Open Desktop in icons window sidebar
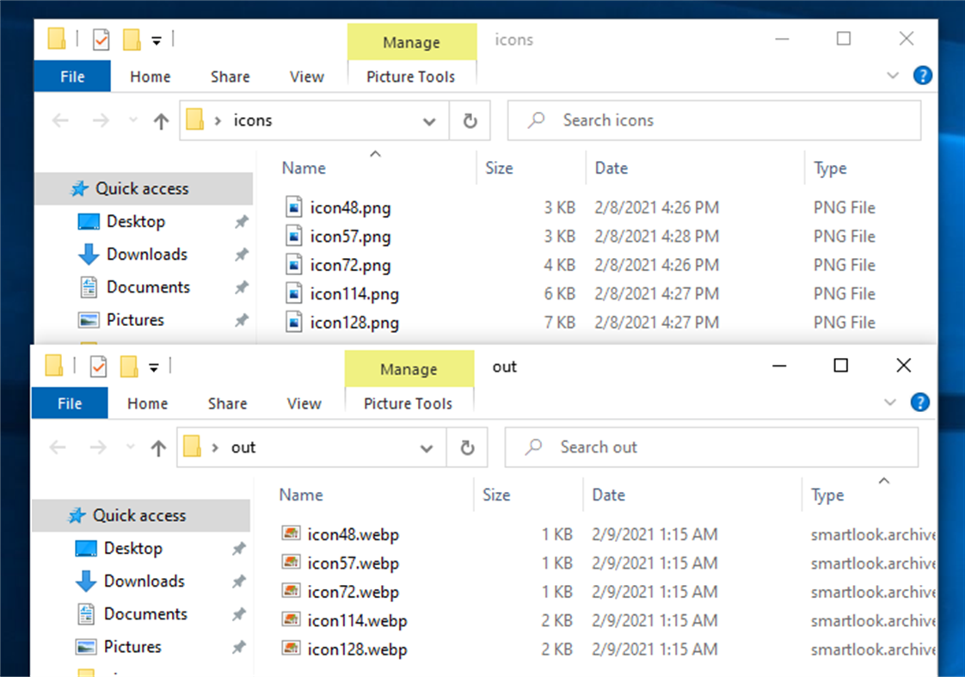This screenshot has width=965, height=677. point(136,222)
